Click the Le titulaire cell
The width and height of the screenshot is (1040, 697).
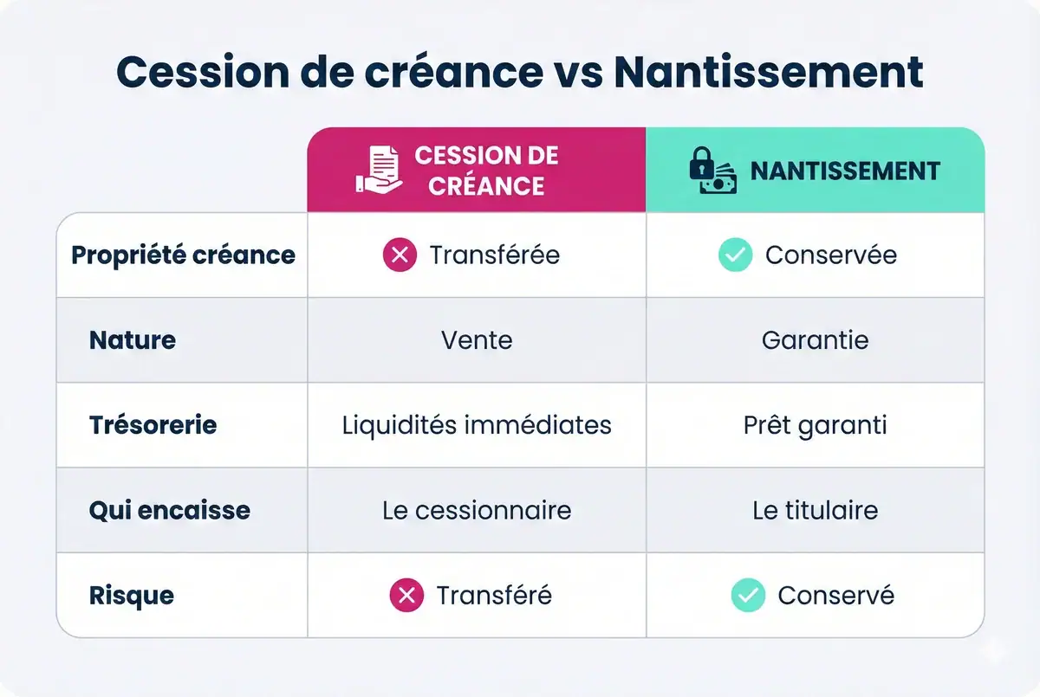[x=815, y=511]
